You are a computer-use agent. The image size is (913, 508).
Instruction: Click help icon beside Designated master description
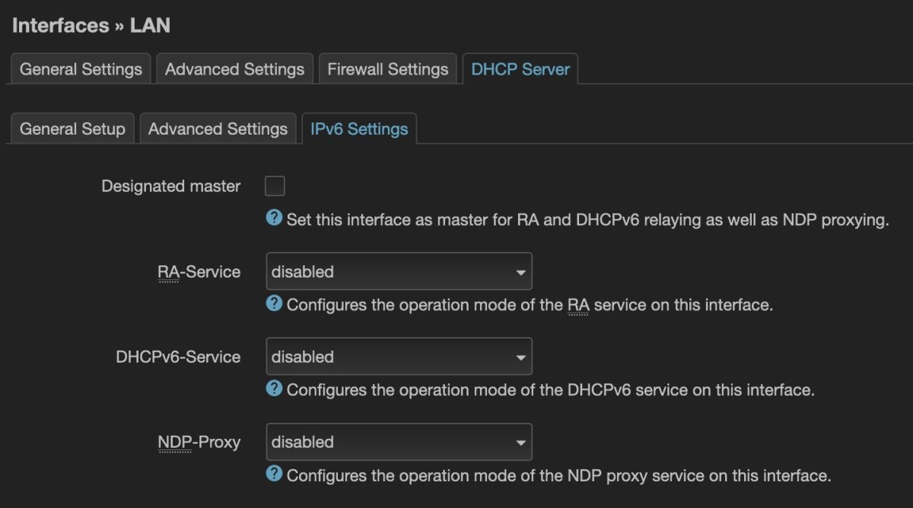[274, 219]
